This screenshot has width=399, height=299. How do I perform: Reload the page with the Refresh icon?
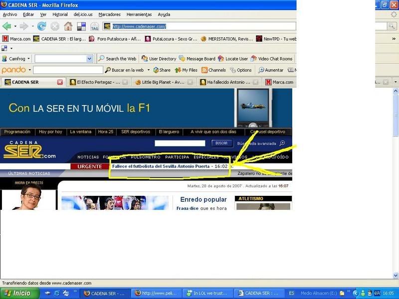click(x=41, y=26)
